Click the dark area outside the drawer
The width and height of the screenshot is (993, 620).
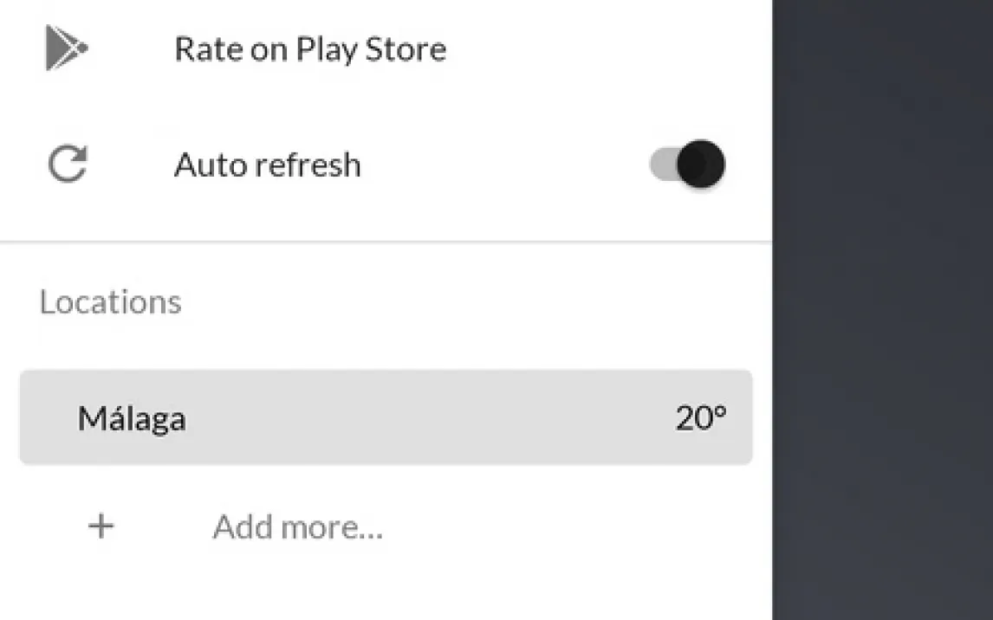pos(882,310)
